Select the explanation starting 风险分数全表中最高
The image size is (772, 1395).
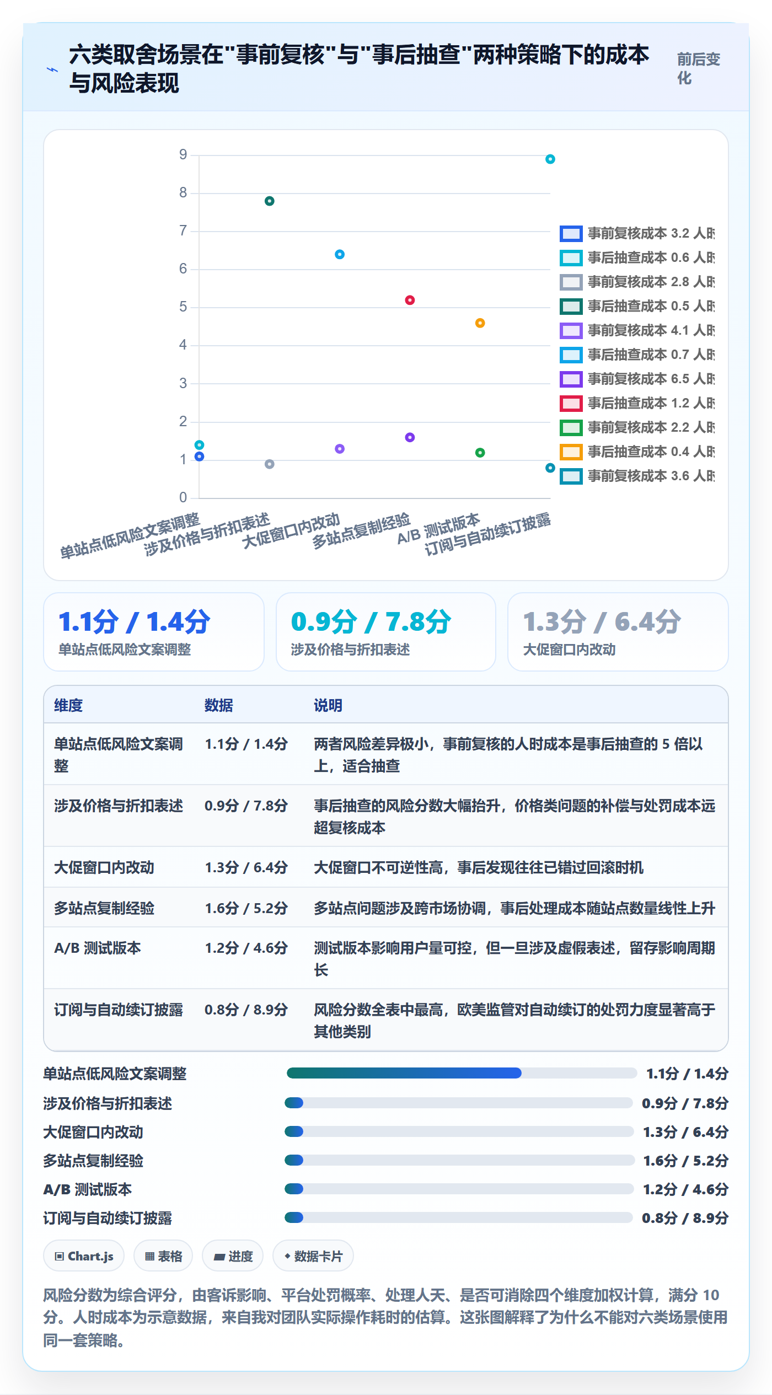coord(514,1020)
